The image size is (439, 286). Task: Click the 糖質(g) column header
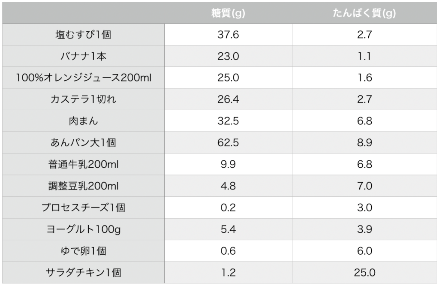coord(228,13)
